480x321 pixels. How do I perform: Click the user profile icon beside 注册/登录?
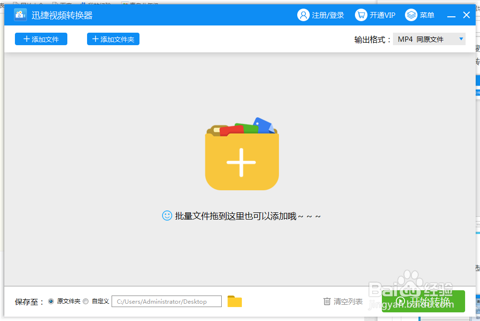303,15
